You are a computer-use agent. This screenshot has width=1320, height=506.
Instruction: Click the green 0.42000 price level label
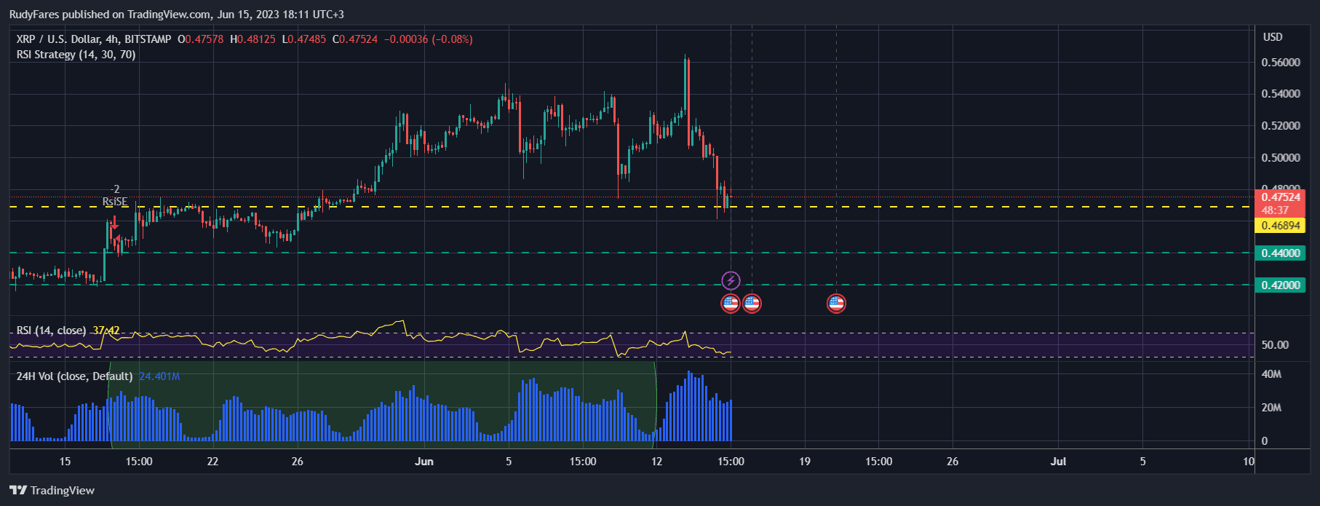[x=1280, y=285]
